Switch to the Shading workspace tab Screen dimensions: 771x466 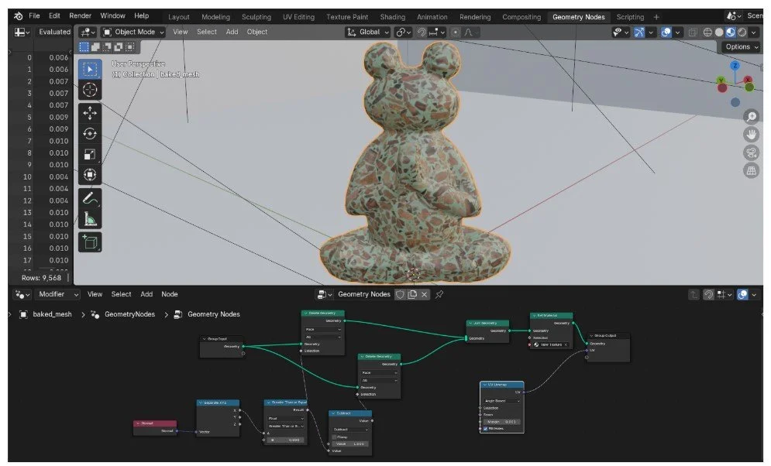coord(392,17)
